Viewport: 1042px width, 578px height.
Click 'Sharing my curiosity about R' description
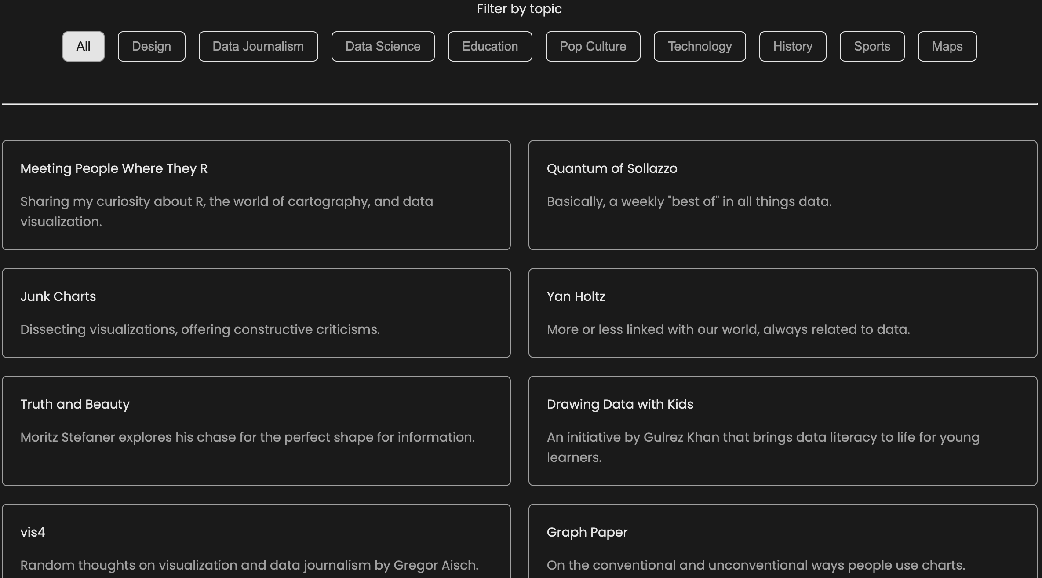[227, 212]
